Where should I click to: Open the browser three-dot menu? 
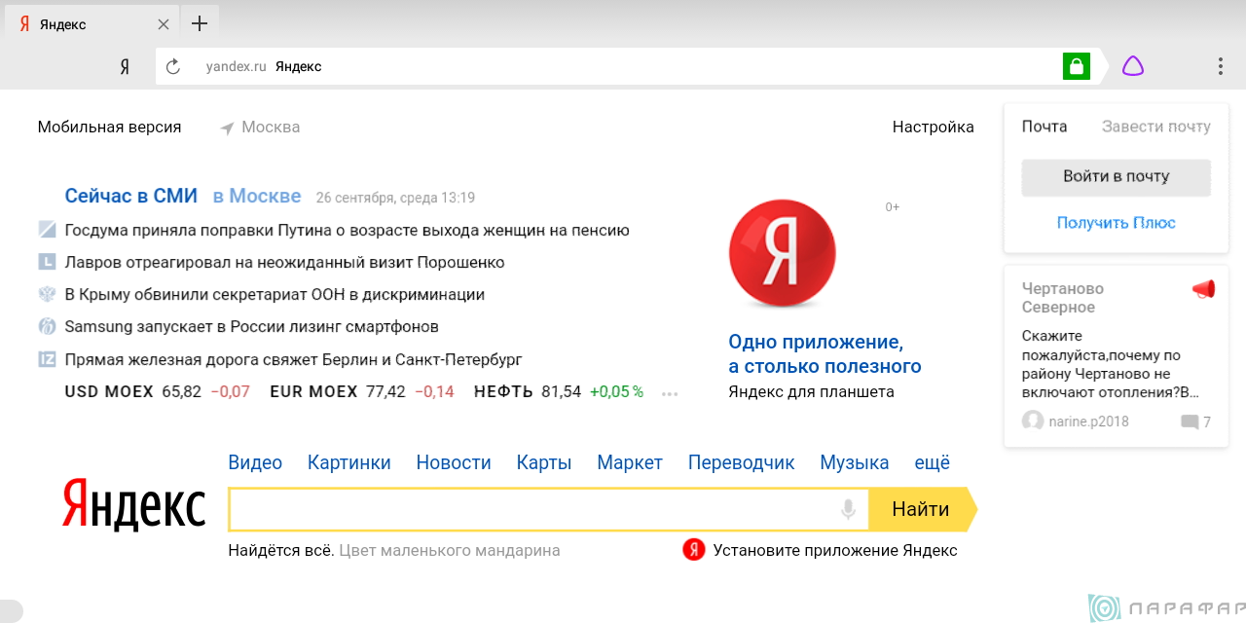point(1220,66)
